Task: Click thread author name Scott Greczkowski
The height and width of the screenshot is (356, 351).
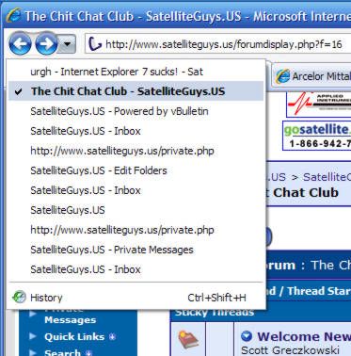Action: (290, 350)
